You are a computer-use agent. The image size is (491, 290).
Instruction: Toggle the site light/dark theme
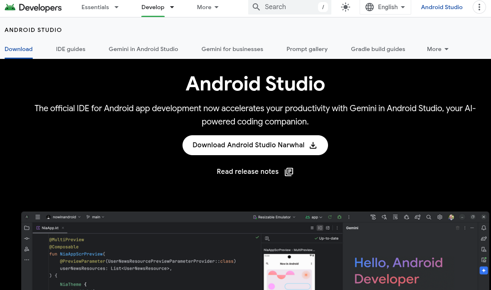345,7
